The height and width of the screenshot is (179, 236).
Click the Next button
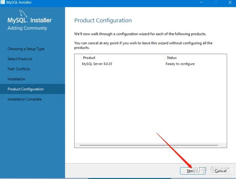coord(193,171)
